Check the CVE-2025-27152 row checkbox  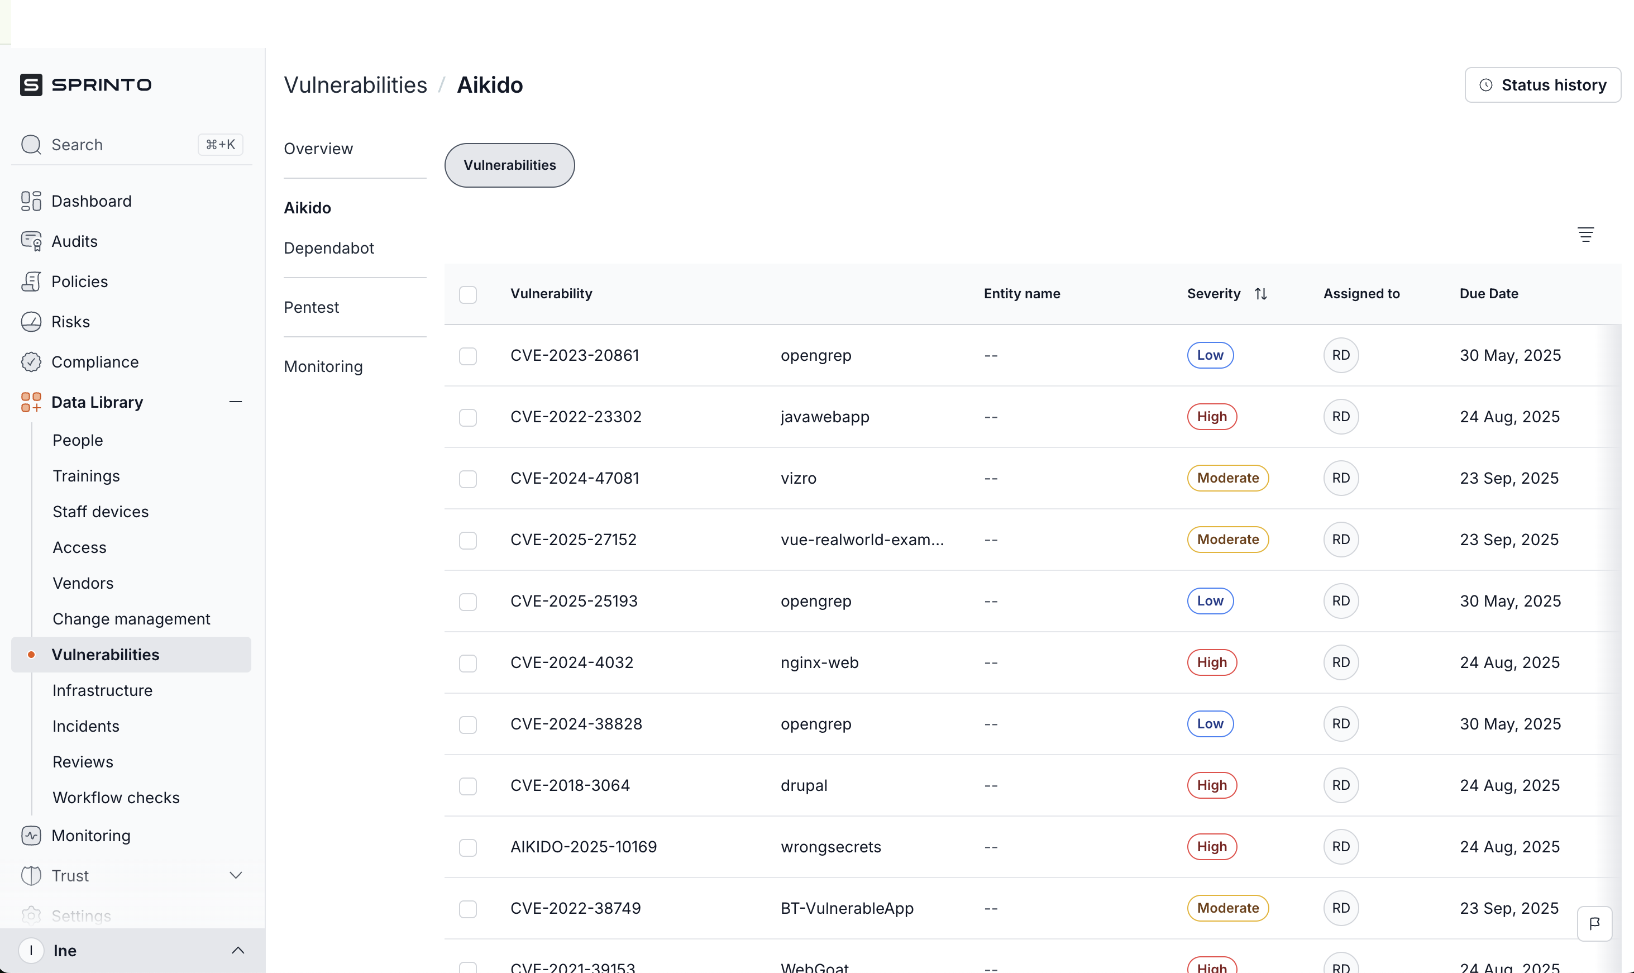(x=467, y=540)
